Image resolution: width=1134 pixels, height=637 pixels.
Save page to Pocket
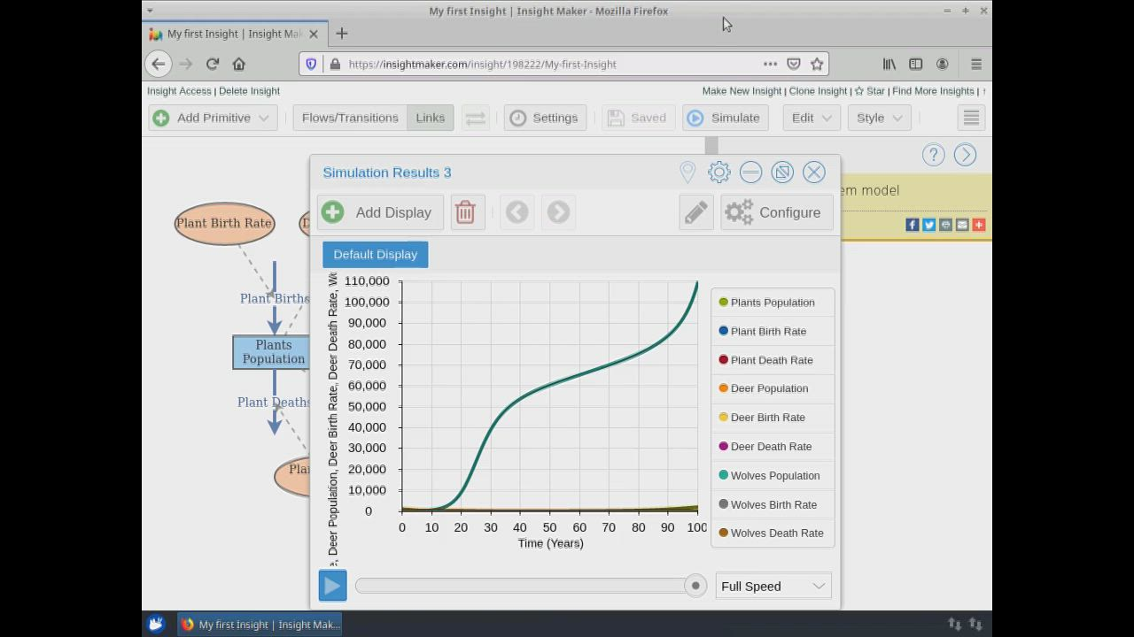click(794, 64)
